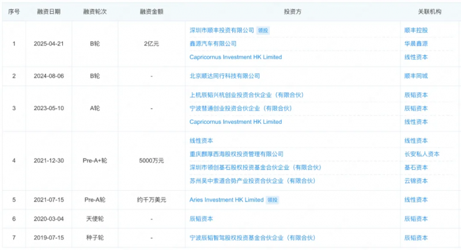Open 辰韬资本 related link in the 种子轮 row

click(415, 238)
